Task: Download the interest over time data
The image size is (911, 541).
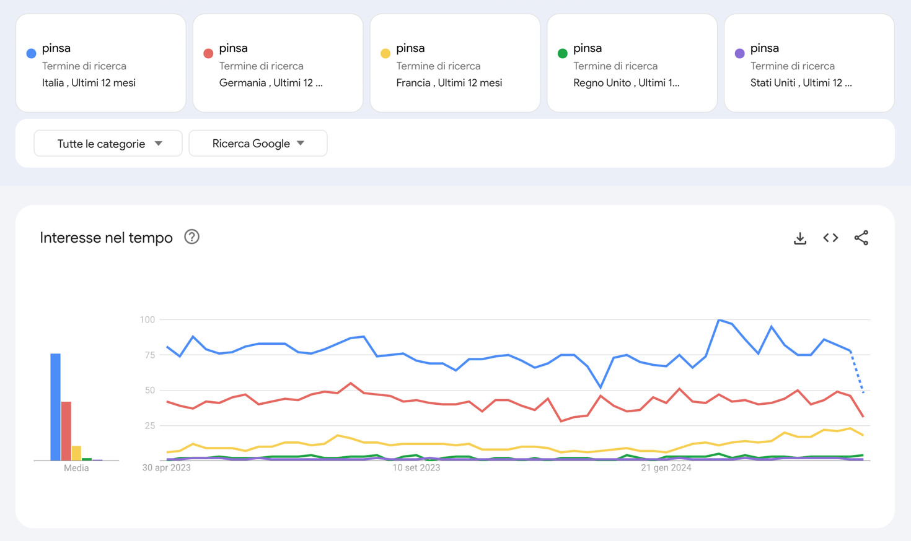Action: (x=800, y=238)
